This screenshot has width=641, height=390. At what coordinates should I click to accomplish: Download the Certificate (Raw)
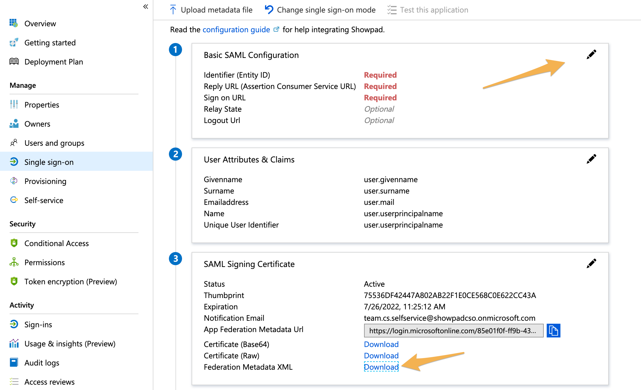pyautogui.click(x=381, y=355)
